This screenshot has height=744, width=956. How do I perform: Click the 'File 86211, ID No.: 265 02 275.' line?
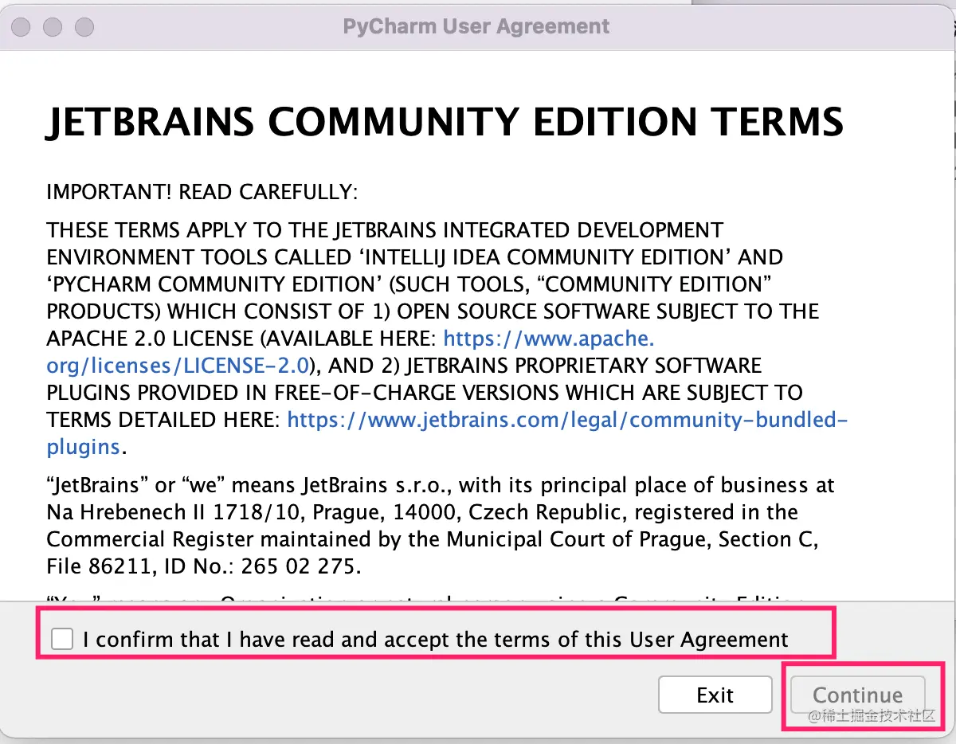[x=204, y=566]
